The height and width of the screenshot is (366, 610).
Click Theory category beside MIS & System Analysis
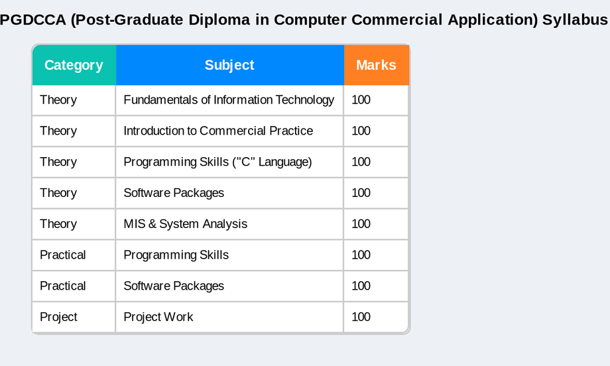74,224
